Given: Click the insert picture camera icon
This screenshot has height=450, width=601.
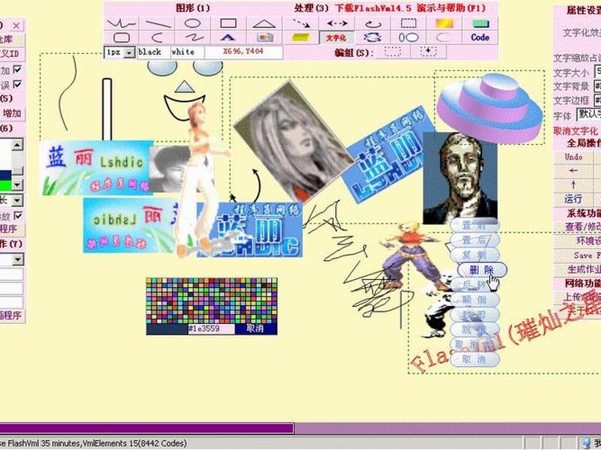Looking at the screenshot, I should 264,37.
